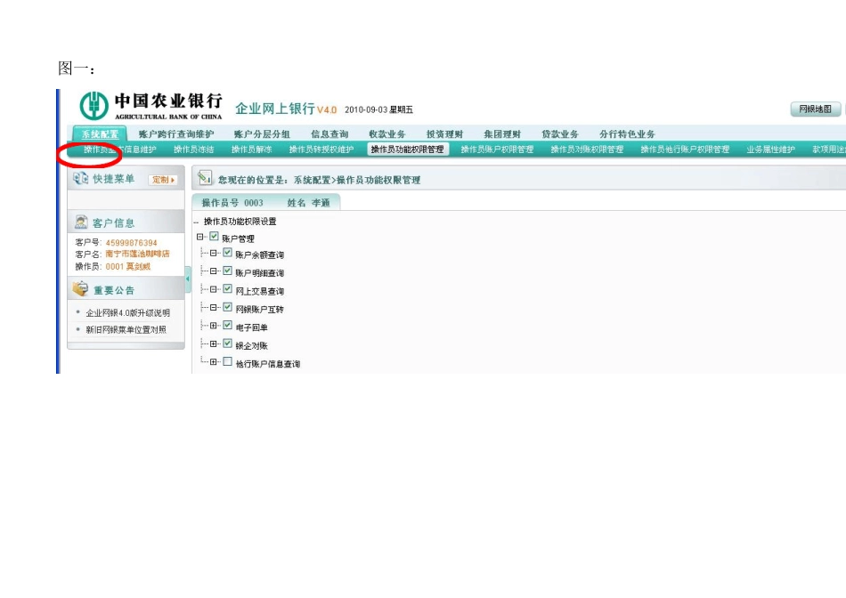Expand the 银企对账 tree node
The image size is (846, 598).
click(x=214, y=343)
